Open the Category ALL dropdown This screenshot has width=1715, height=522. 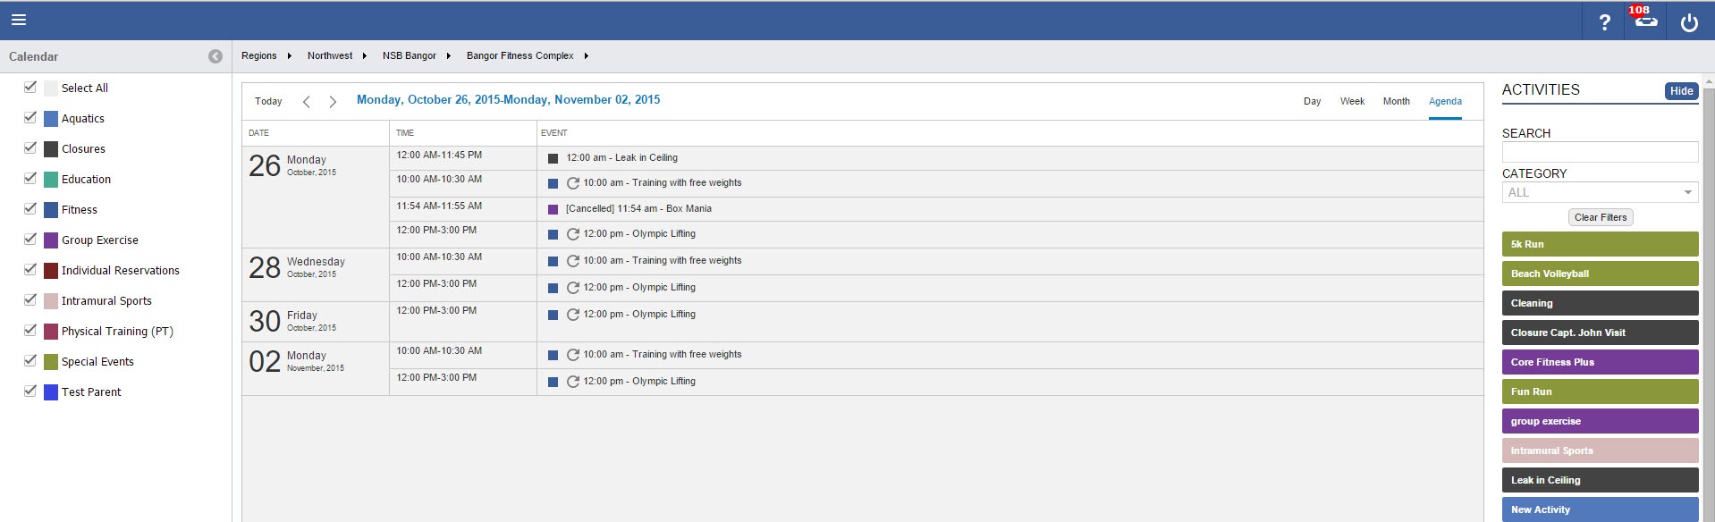point(1599,192)
